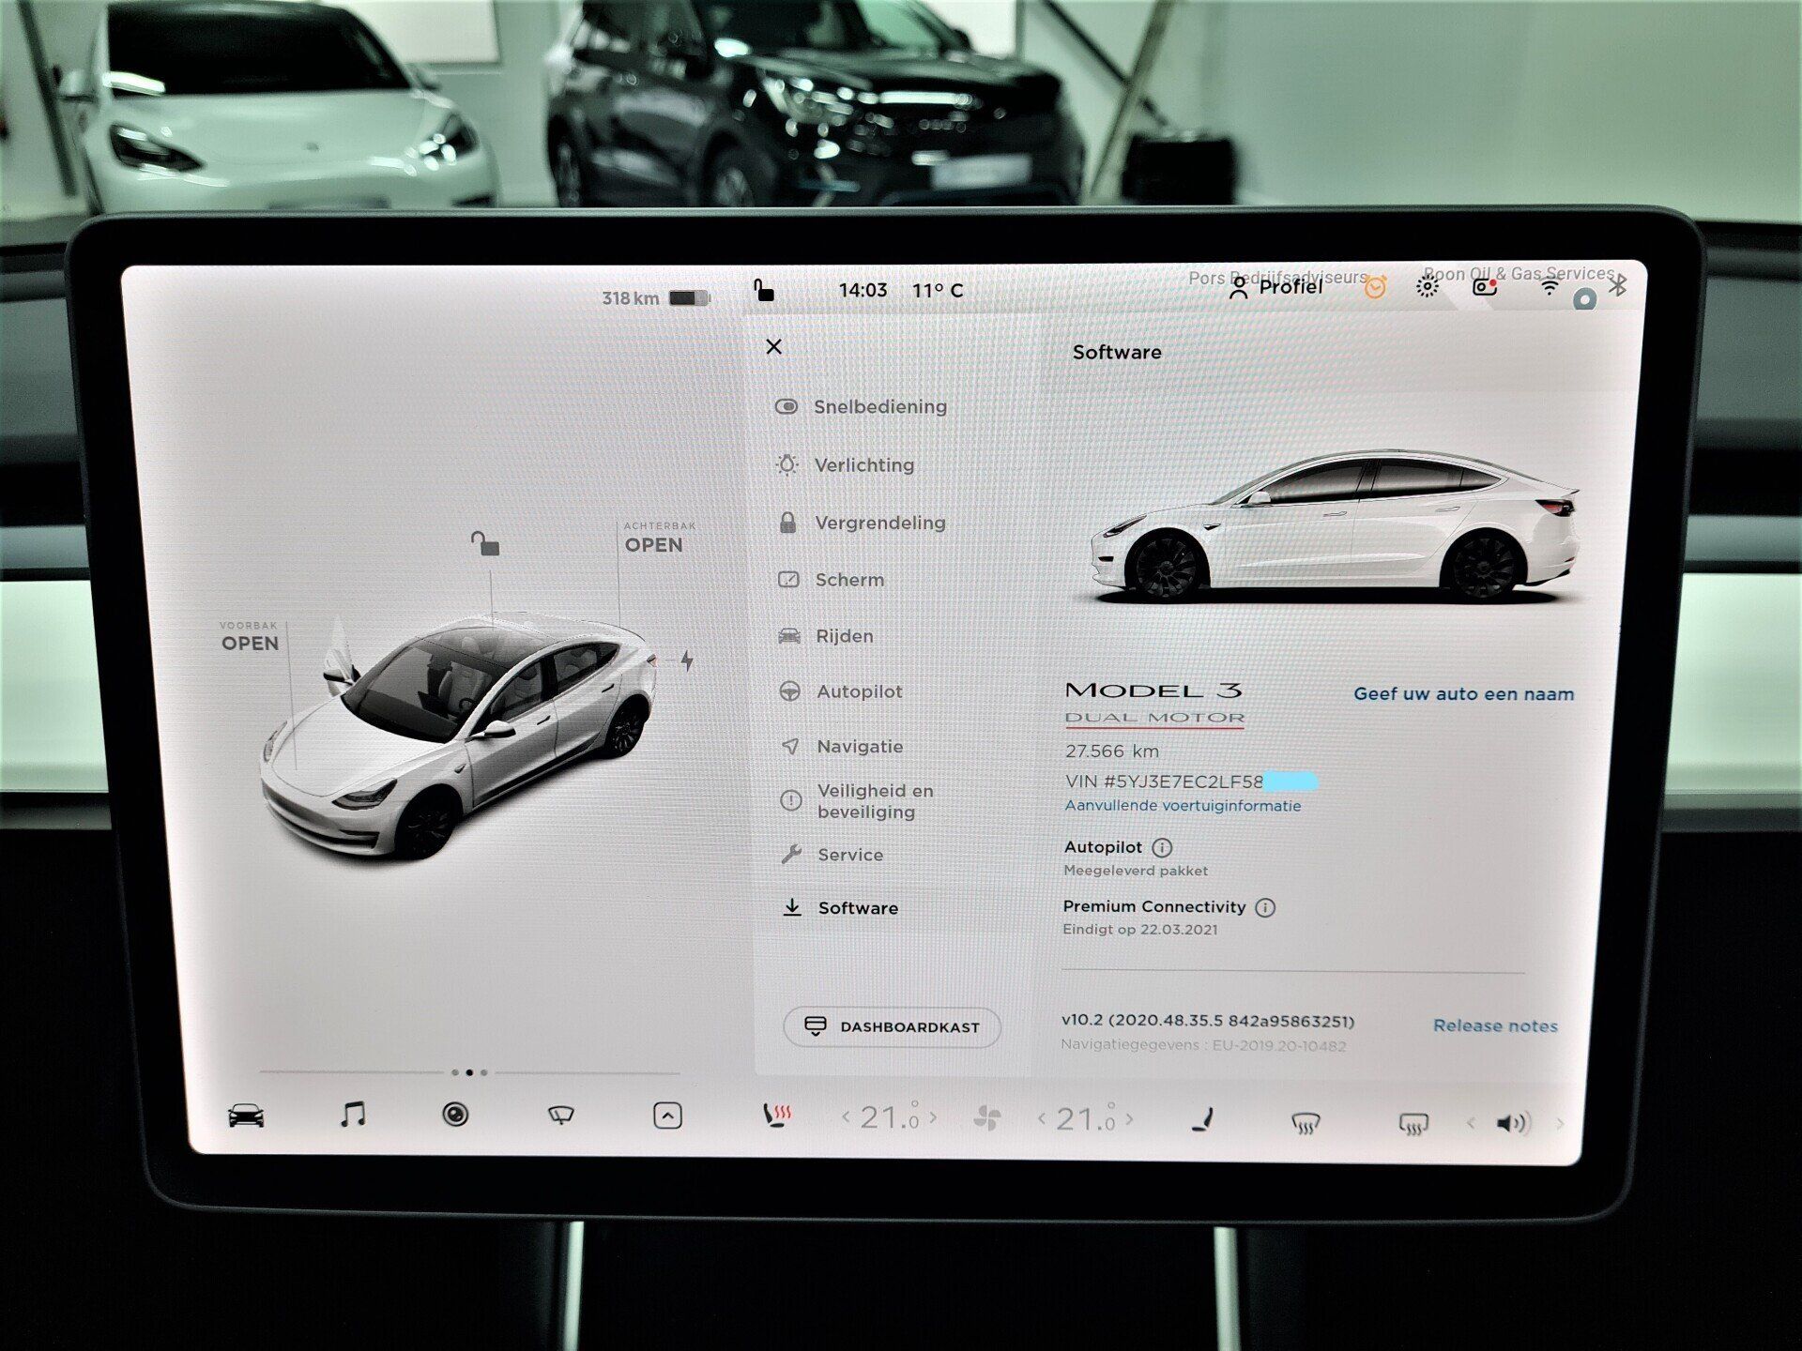Click Geef uw auto een naam
The image size is (1802, 1351).
point(1462,694)
